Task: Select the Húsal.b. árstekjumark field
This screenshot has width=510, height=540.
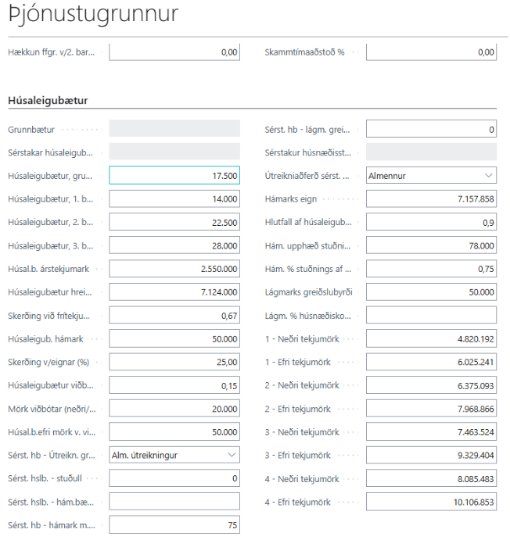Action: point(174,269)
